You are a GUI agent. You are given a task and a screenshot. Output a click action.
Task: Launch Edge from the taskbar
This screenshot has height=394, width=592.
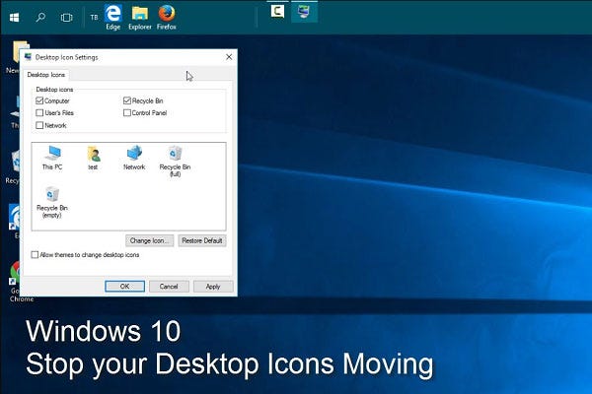(x=112, y=17)
